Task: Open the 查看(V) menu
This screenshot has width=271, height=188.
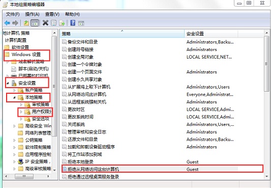Action: [52, 14]
